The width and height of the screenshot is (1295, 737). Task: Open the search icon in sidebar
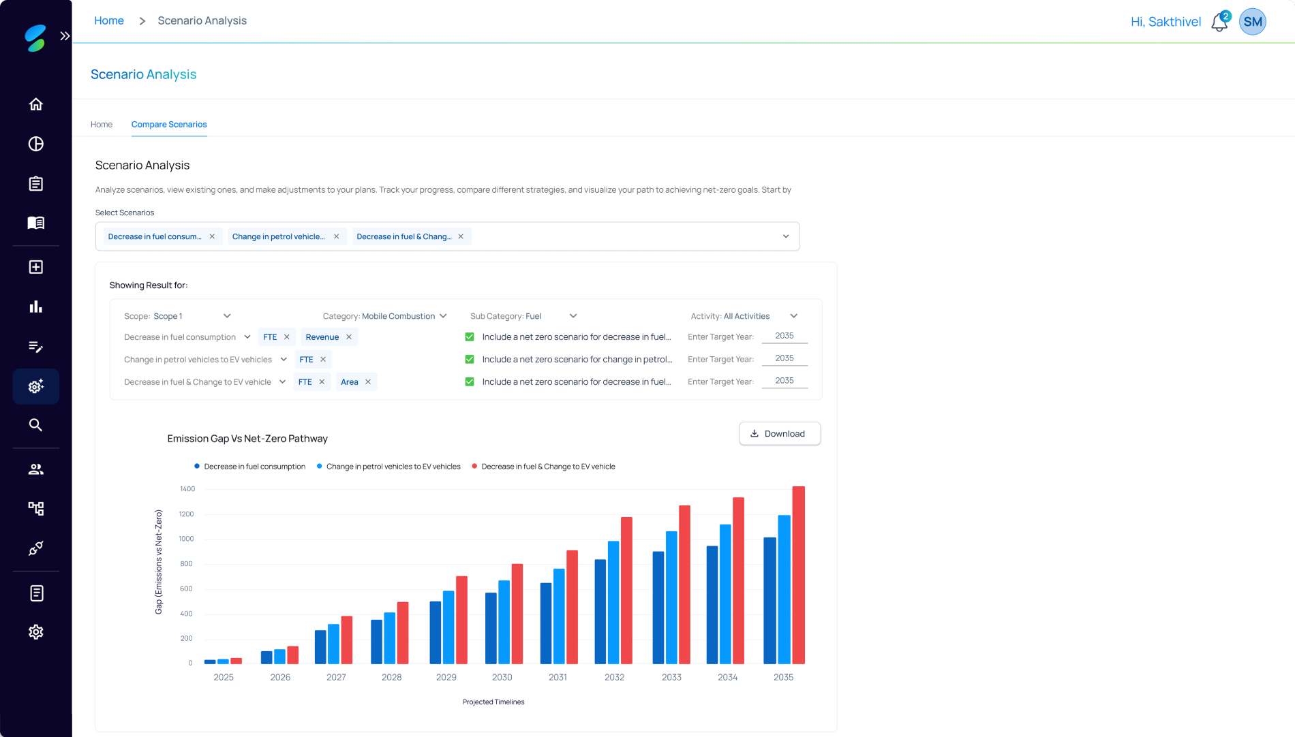click(36, 425)
